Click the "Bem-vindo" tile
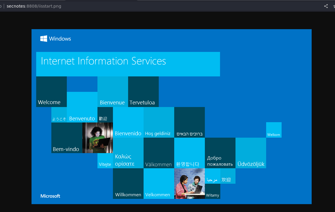The width and height of the screenshot is (335, 212). coord(67,138)
